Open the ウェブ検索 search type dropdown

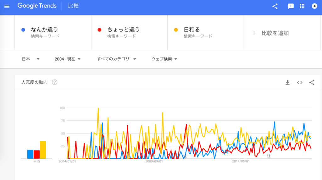pos(164,59)
